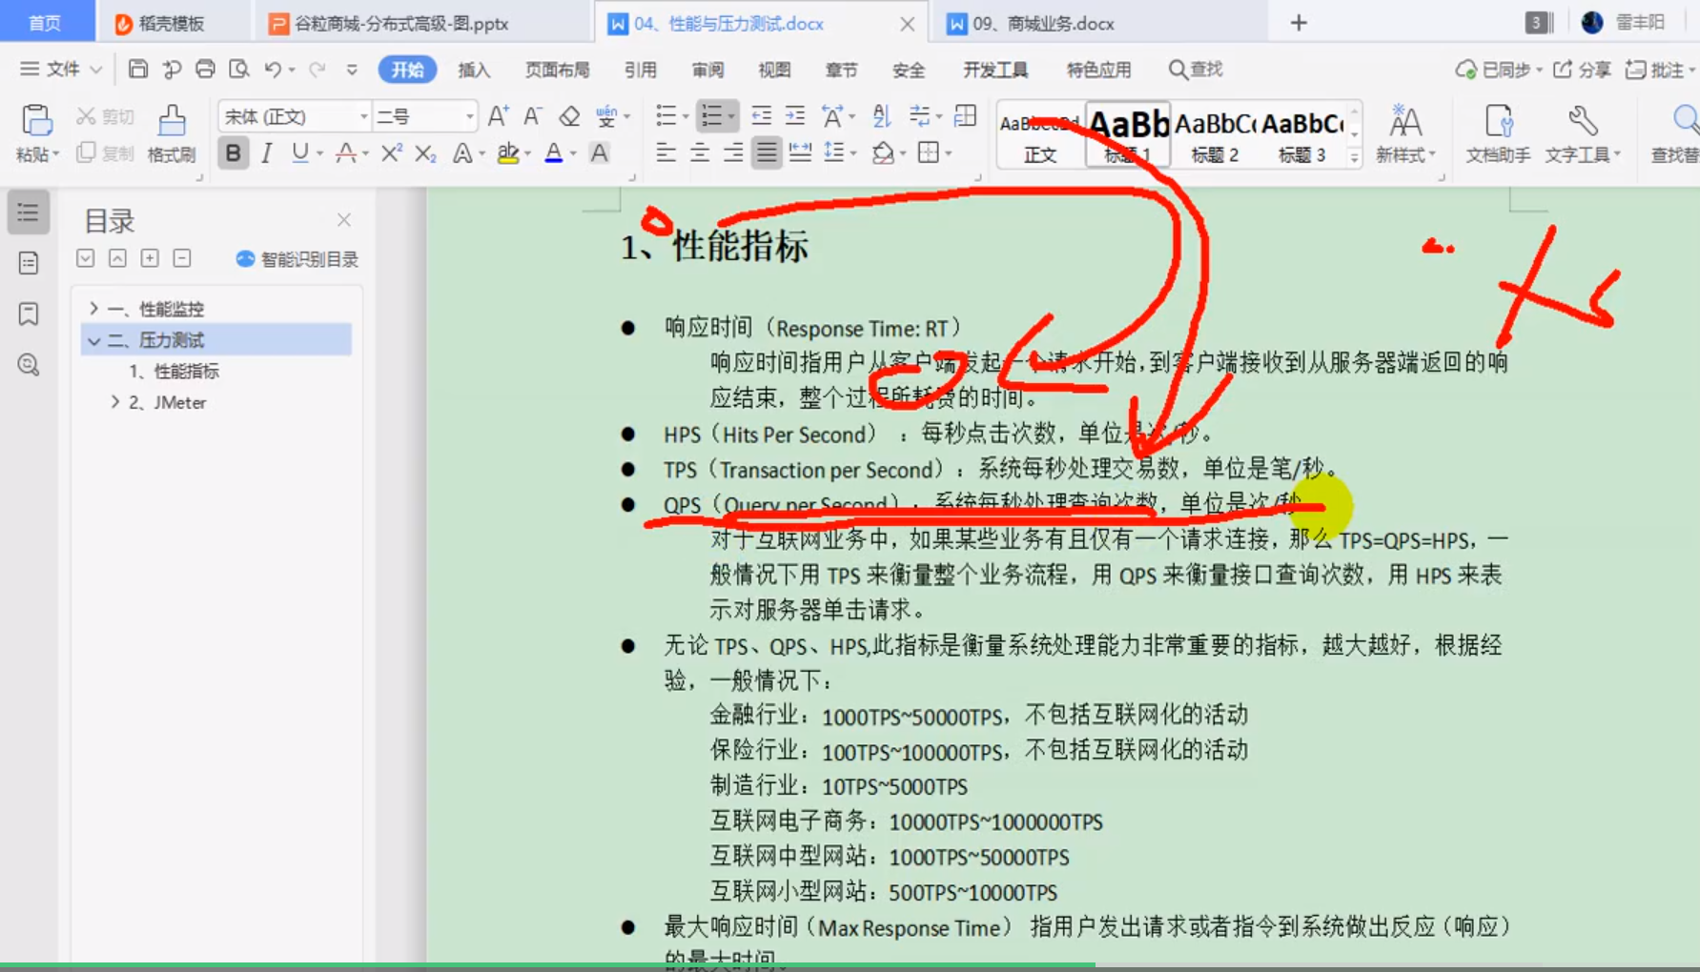Apply superscript formatting icon
Image resolution: width=1700 pixels, height=972 pixels.
[391, 153]
